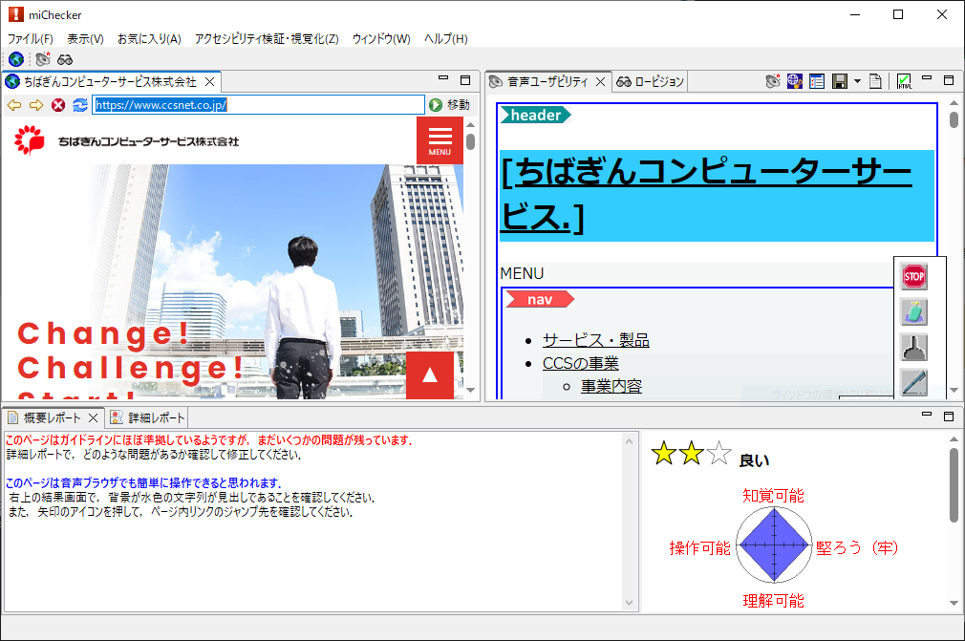Click the サービス・製品 link
The height and width of the screenshot is (641, 965).
click(x=596, y=340)
